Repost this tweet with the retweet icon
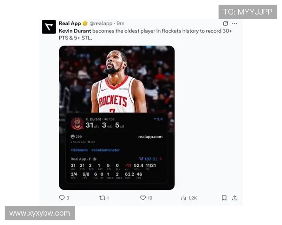The height and width of the screenshot is (225, 282). tap(102, 198)
